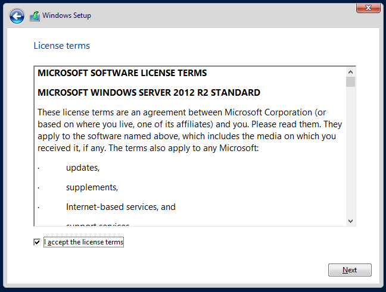Image resolution: width=386 pixels, height=292 pixels.
Task: Click the Next button
Action: click(x=350, y=270)
